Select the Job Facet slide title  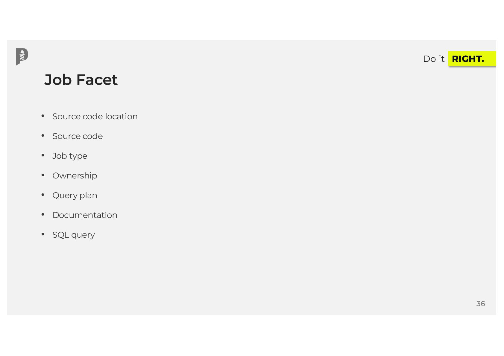coord(81,80)
